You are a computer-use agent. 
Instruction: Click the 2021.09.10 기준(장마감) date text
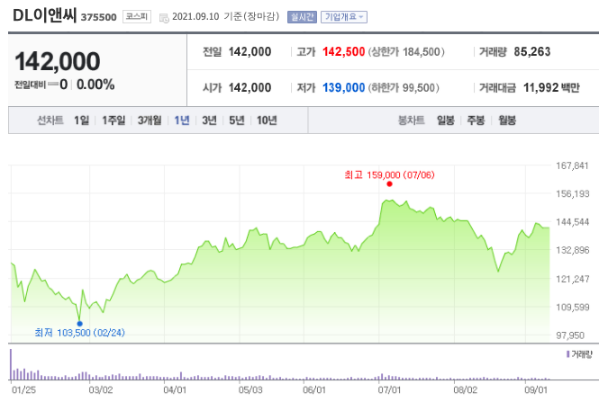click(x=225, y=17)
